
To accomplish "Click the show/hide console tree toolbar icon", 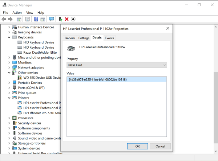I will (19, 19).
